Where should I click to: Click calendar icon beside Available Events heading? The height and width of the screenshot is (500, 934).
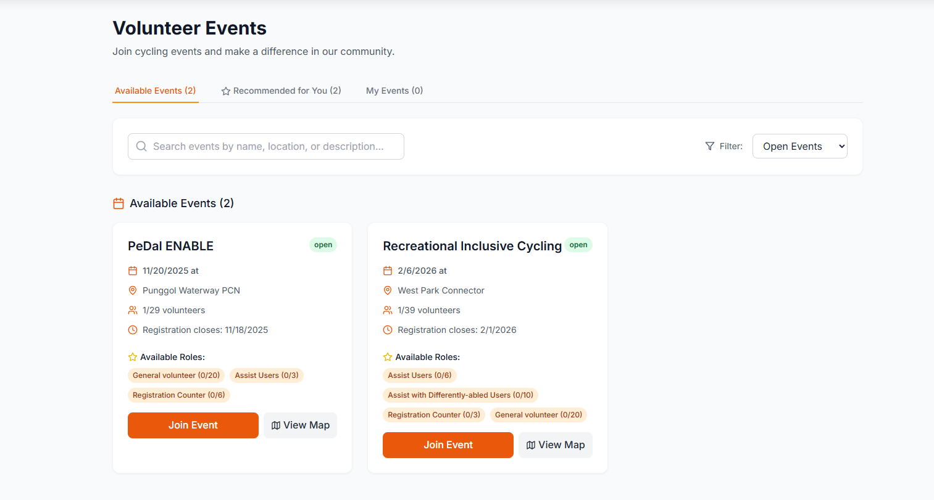119,203
